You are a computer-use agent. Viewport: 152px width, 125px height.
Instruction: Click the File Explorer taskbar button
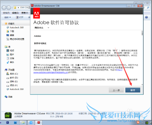pyautogui.click(x=23, y=123)
